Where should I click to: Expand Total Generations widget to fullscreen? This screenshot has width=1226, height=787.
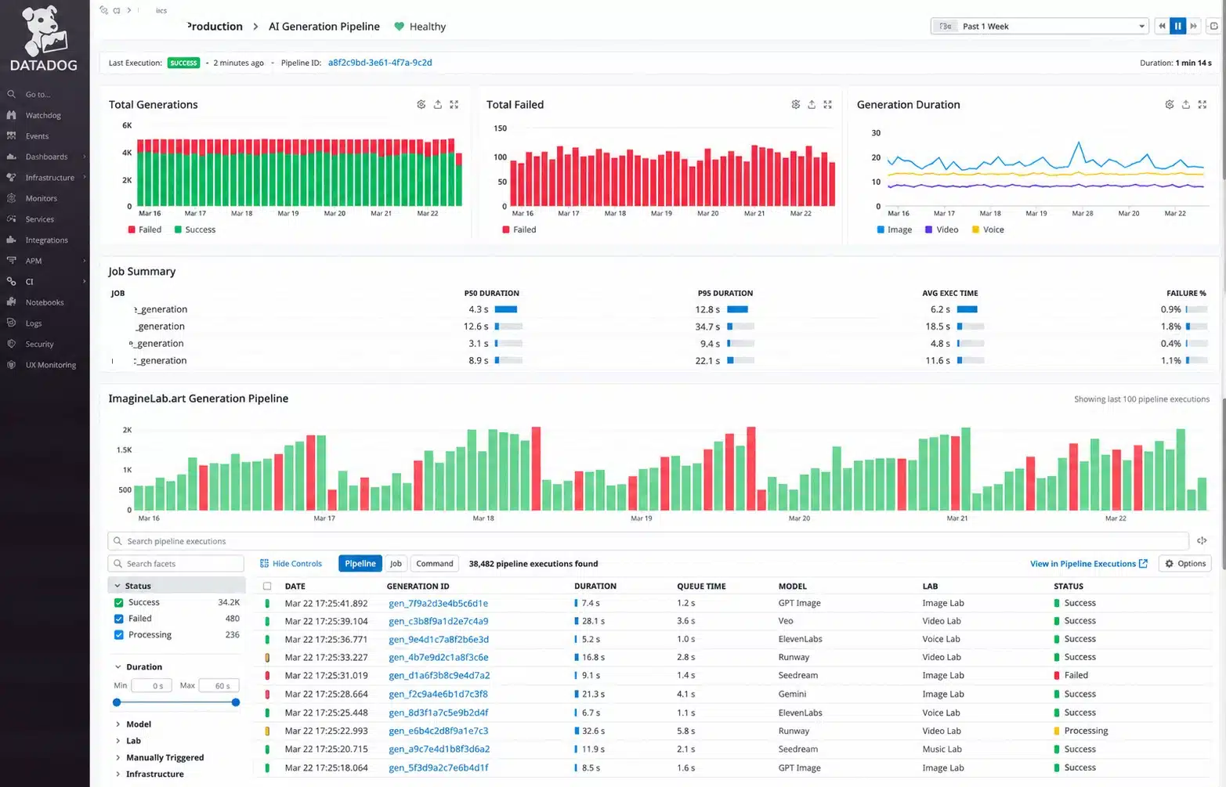click(454, 104)
